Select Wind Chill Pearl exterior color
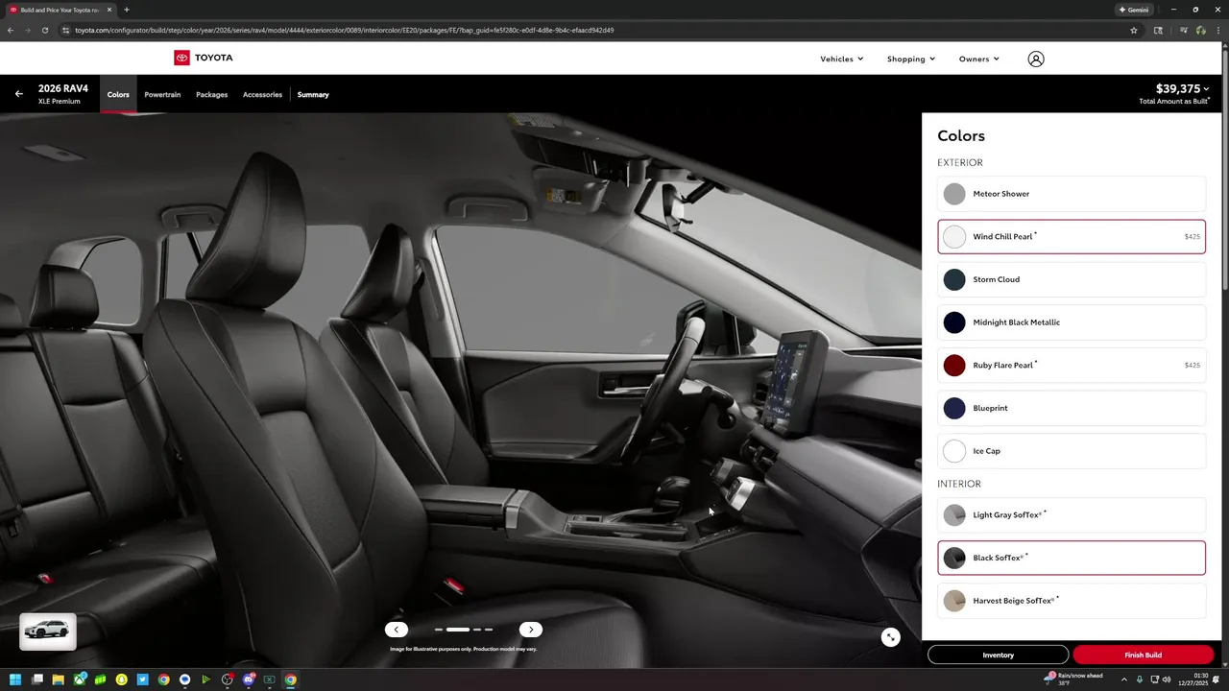The image size is (1229, 691). coord(1072,236)
